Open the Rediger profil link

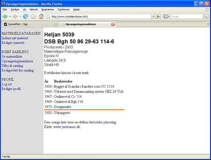tap(11, 89)
